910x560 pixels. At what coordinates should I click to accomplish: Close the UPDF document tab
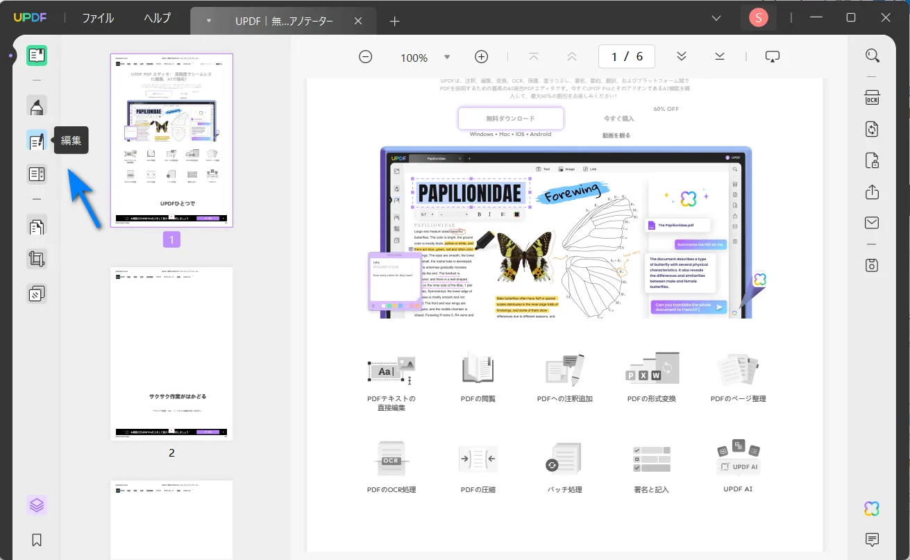point(358,21)
